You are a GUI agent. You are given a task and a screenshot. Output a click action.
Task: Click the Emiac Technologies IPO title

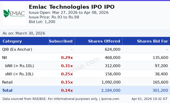(72, 7)
